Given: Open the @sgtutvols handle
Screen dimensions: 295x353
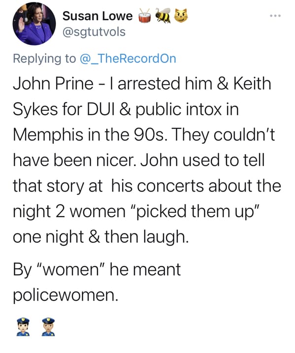Looking at the screenshot, I should 94,32.
